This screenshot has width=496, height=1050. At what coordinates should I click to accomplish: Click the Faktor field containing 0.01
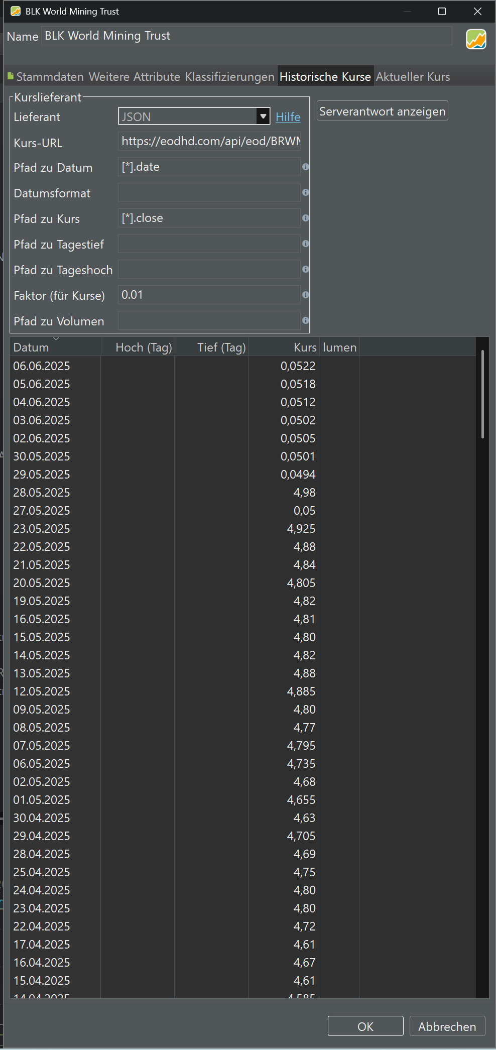pos(209,295)
